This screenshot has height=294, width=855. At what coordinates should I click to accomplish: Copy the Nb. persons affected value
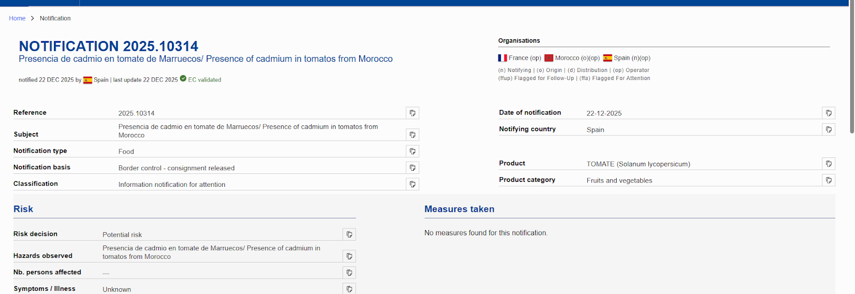[349, 273]
